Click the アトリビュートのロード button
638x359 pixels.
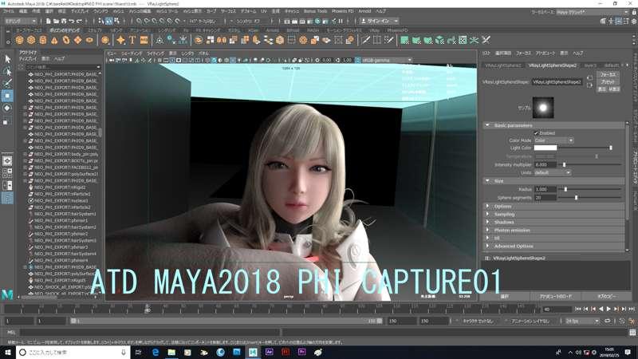point(556,296)
